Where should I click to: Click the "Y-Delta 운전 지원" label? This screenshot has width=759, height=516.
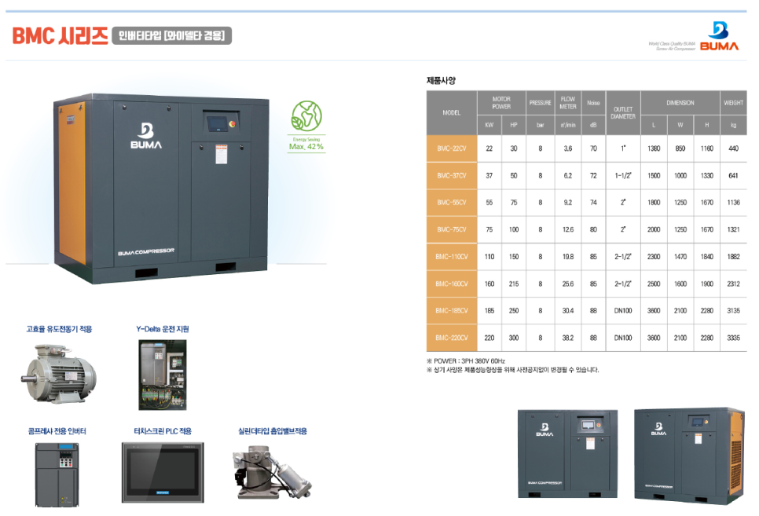[x=163, y=329]
